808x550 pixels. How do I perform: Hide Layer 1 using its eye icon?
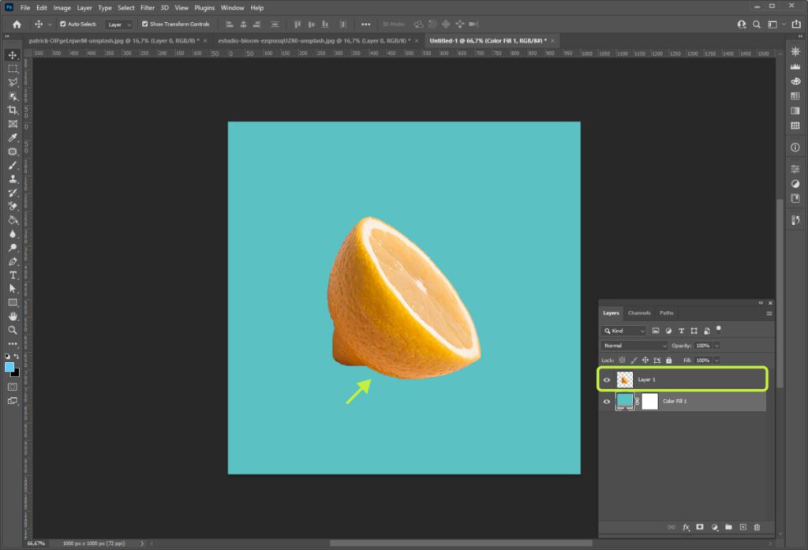tap(607, 380)
